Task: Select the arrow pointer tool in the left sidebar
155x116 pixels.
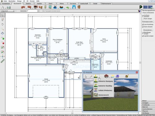Action: click(x=2, y=15)
